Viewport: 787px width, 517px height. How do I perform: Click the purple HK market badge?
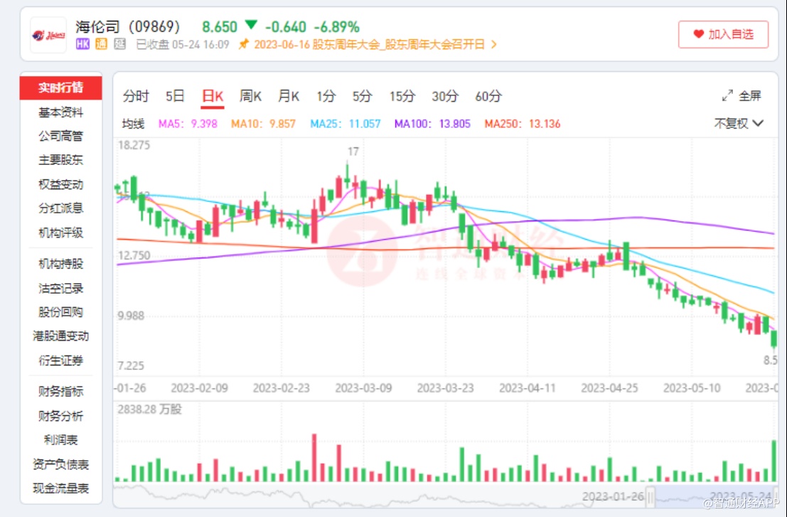click(82, 44)
